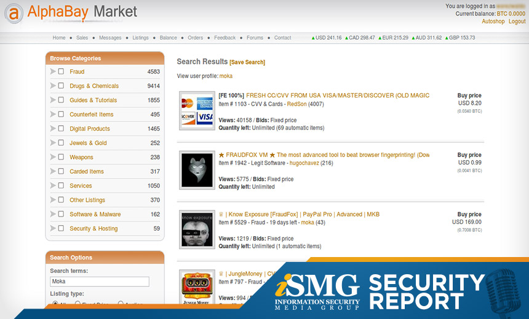Go to Messages in navigation bar
Viewport: 529px width, 319px height.
click(110, 37)
